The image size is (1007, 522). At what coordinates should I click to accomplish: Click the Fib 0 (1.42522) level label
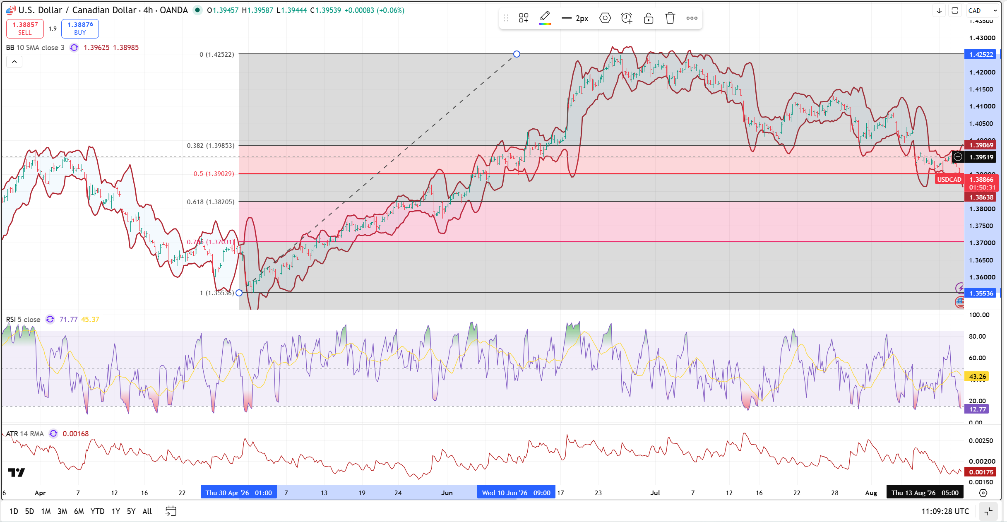click(216, 54)
